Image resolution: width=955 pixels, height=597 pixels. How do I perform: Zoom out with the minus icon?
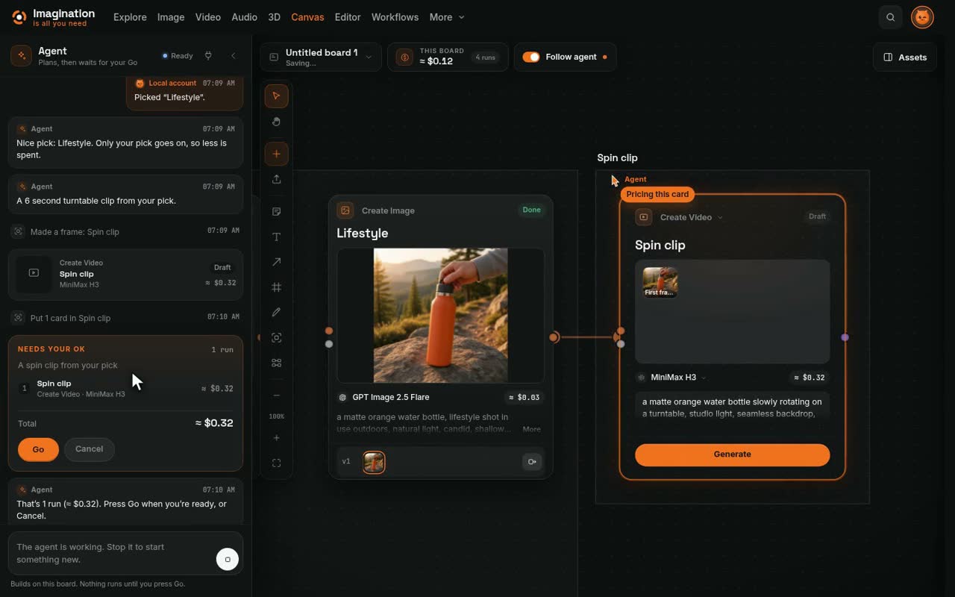tap(276, 396)
